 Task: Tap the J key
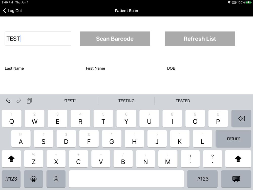pos(157,139)
